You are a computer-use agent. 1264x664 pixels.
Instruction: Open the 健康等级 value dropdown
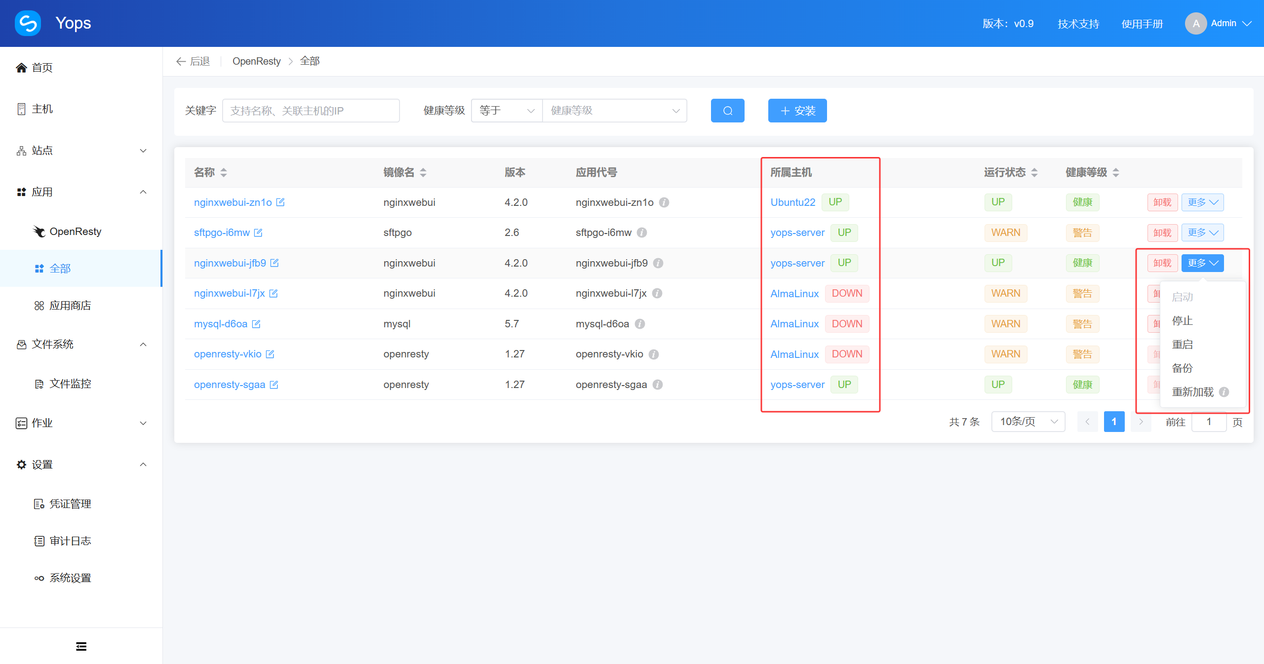click(615, 111)
